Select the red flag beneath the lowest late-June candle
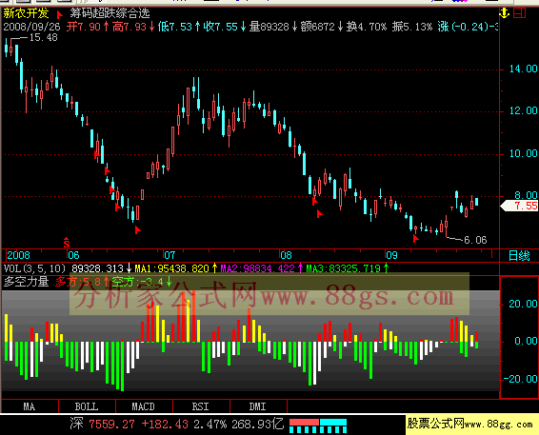Image resolution: width=539 pixels, height=435 pixels. [137, 229]
